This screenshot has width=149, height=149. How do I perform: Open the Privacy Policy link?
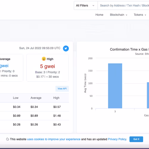coord(117,139)
